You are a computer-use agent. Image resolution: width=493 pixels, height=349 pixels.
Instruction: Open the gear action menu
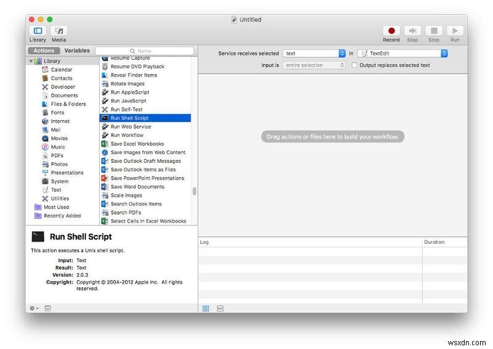[x=34, y=308]
